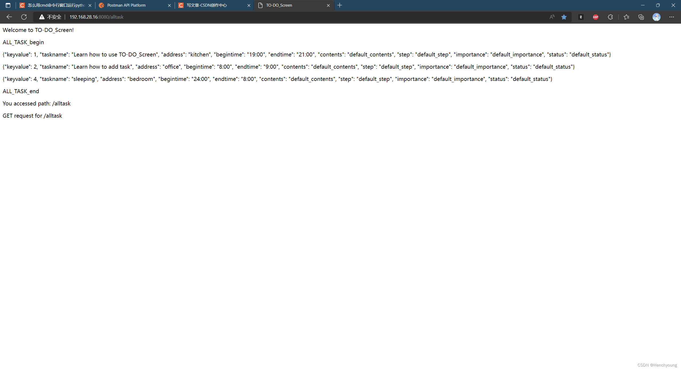Screen dimensions: 681x370
Task: Open the Extensions puzzle icon
Action: pyautogui.click(x=610, y=17)
